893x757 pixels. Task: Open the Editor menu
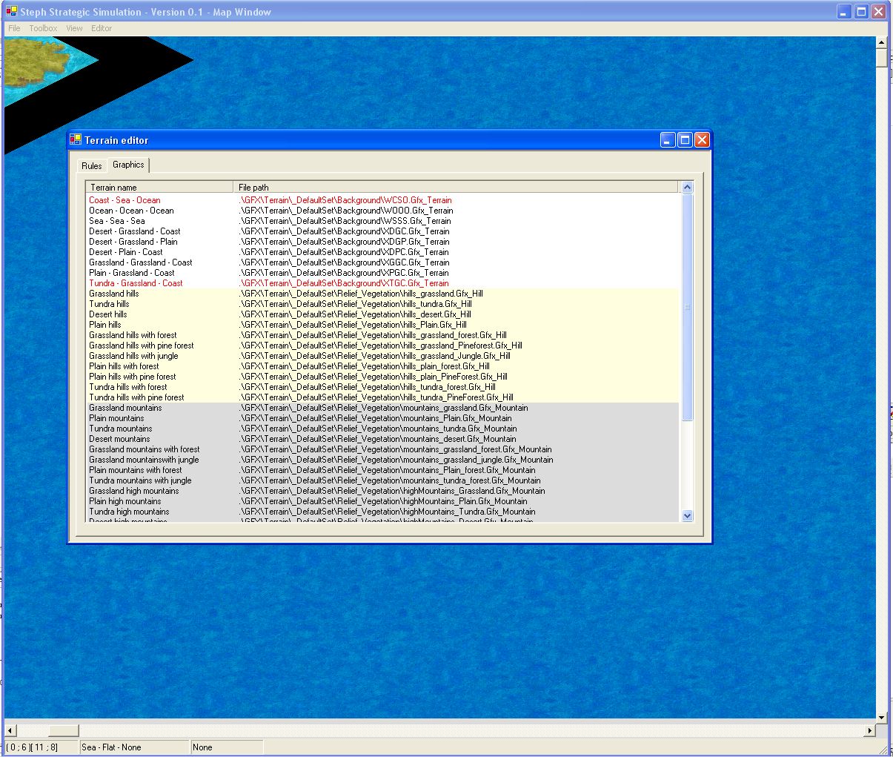coord(102,28)
